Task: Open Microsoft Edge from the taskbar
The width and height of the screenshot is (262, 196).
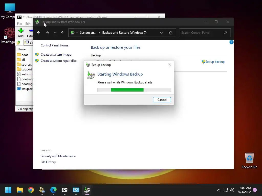Action: [53, 190]
